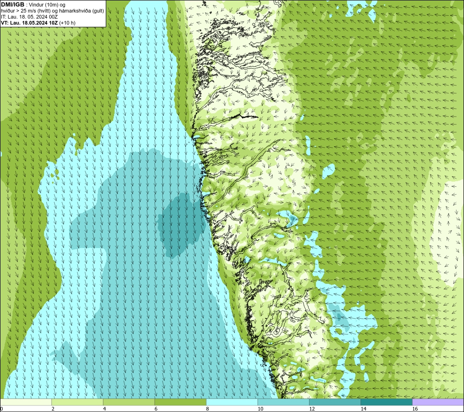Click the legend scale number '10'

260,409
